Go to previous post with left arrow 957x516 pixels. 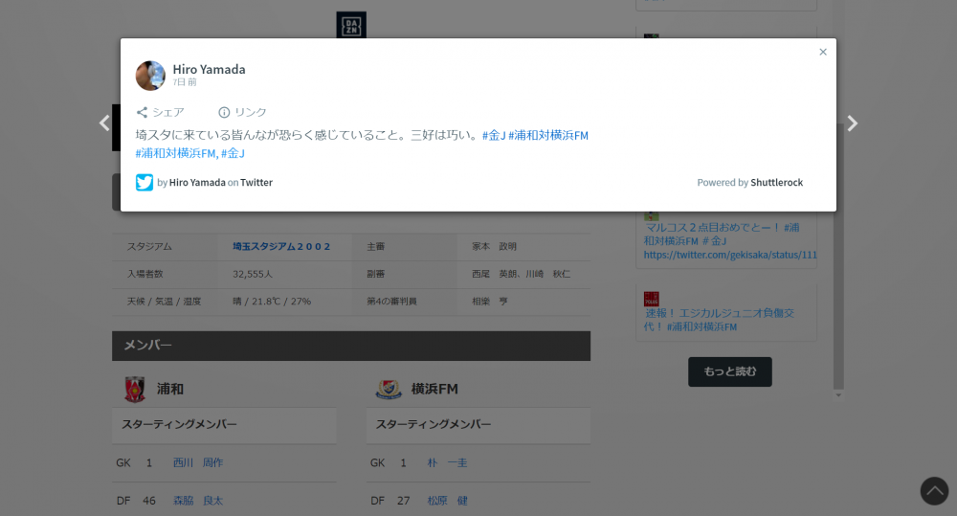(x=104, y=123)
